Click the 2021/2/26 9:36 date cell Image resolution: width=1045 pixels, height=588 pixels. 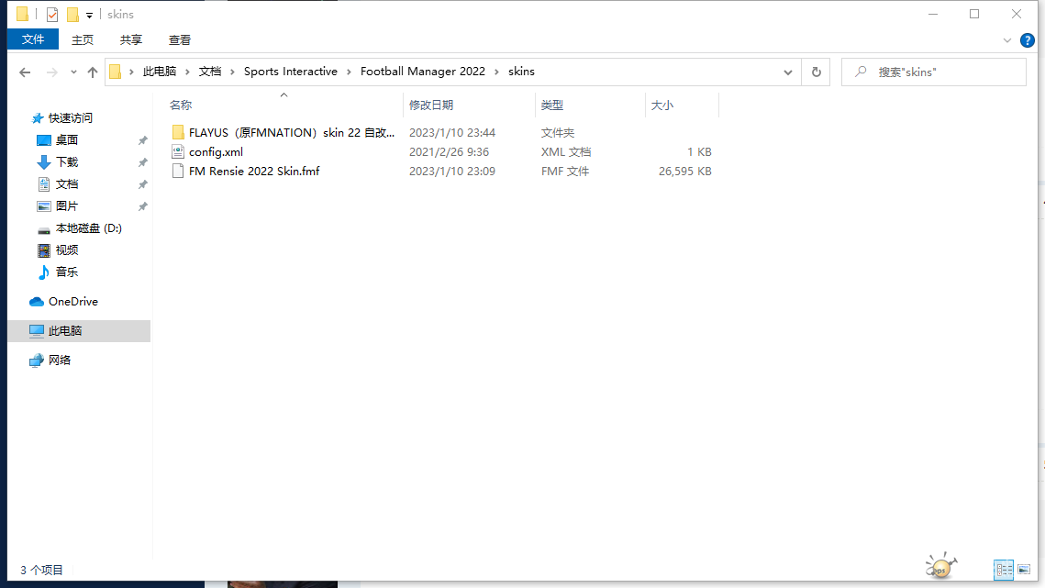449,152
